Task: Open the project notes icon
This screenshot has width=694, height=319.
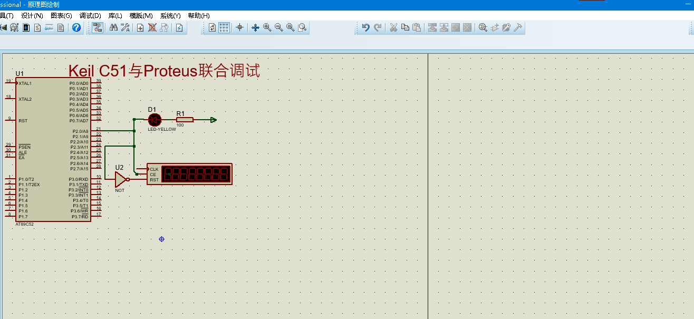Action: pos(61,27)
